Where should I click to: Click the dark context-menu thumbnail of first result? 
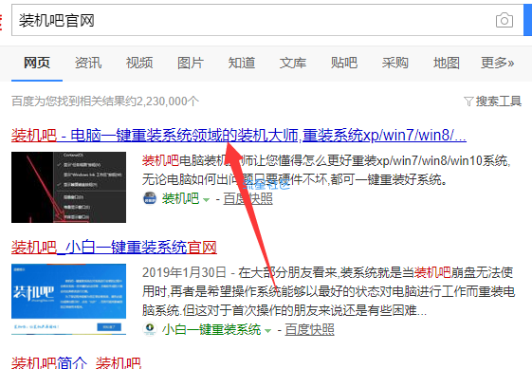(68, 188)
